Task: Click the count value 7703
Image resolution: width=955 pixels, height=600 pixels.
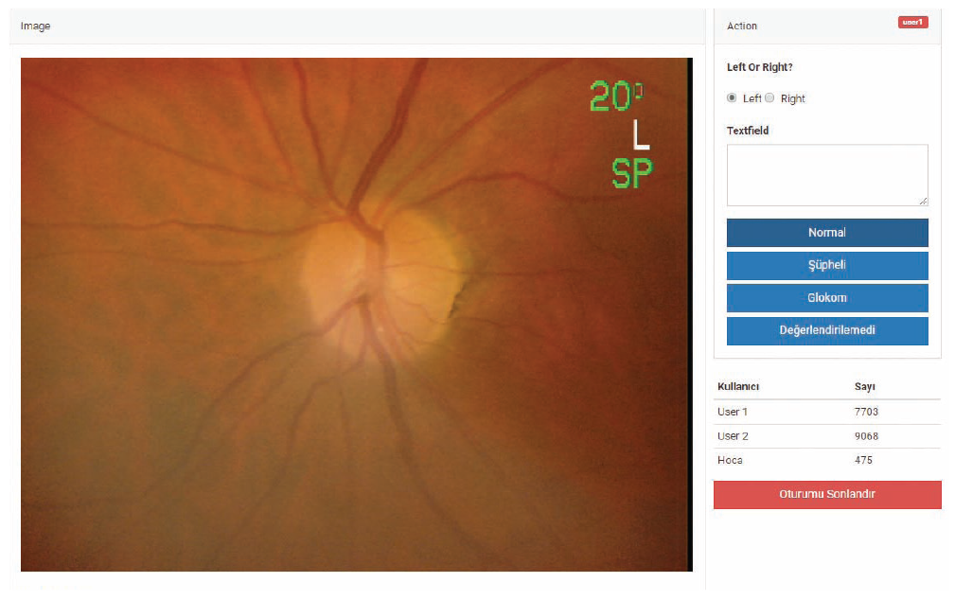Action: (x=866, y=412)
